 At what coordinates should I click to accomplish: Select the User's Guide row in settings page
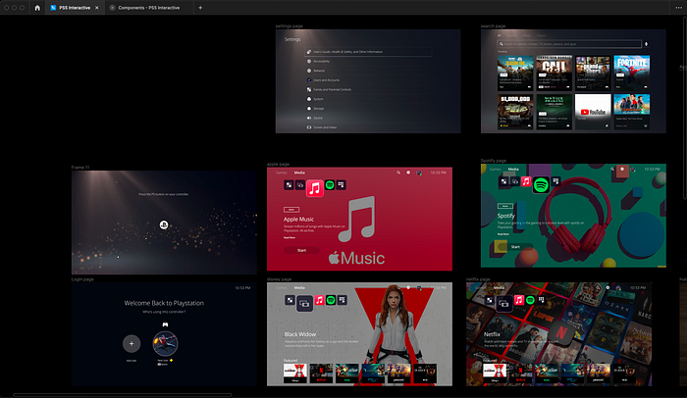pos(368,52)
